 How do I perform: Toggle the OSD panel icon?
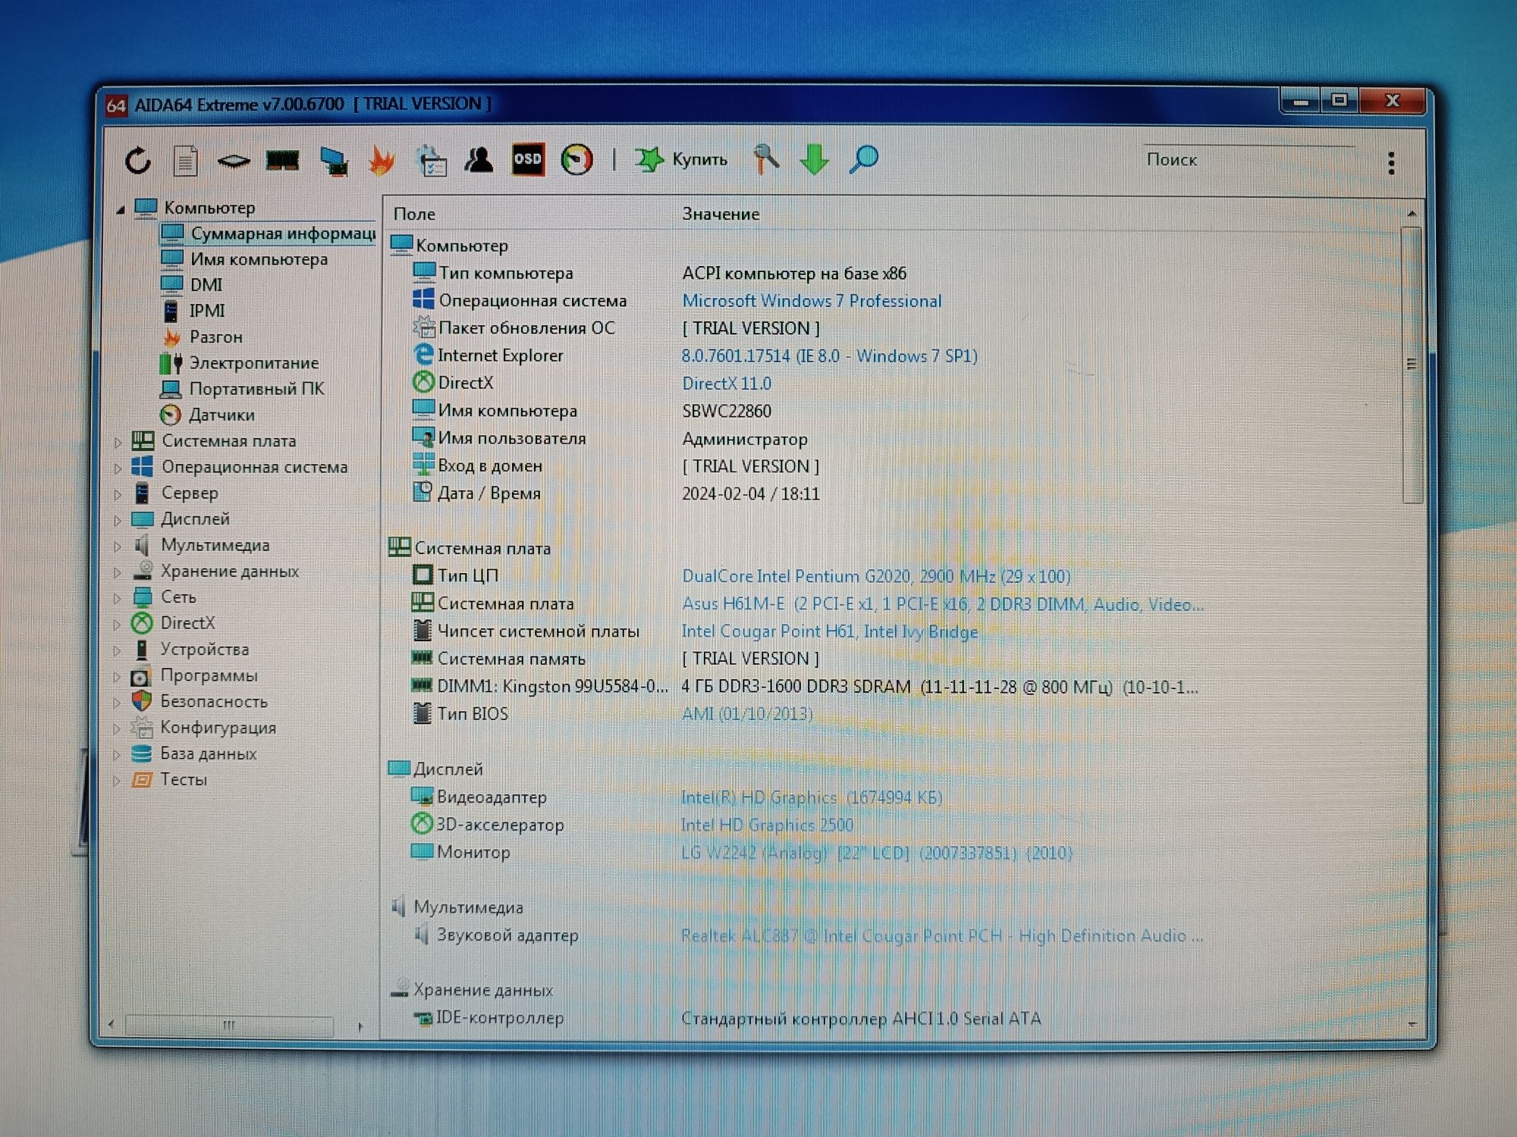528,159
